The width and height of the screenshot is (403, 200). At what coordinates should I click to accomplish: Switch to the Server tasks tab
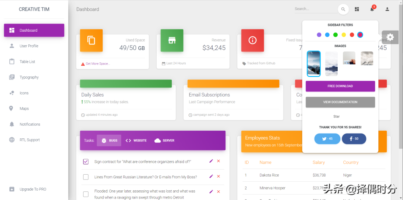(164, 141)
